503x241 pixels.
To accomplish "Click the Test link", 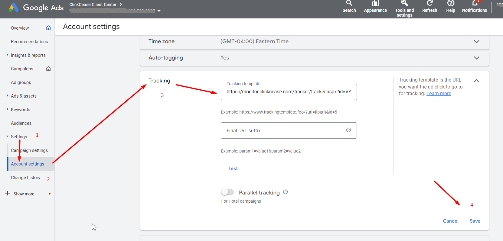I will 233,169.
